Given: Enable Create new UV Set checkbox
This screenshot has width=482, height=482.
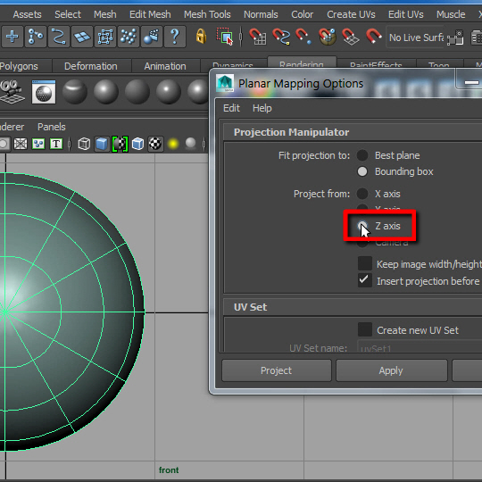Looking at the screenshot, I should (x=365, y=329).
